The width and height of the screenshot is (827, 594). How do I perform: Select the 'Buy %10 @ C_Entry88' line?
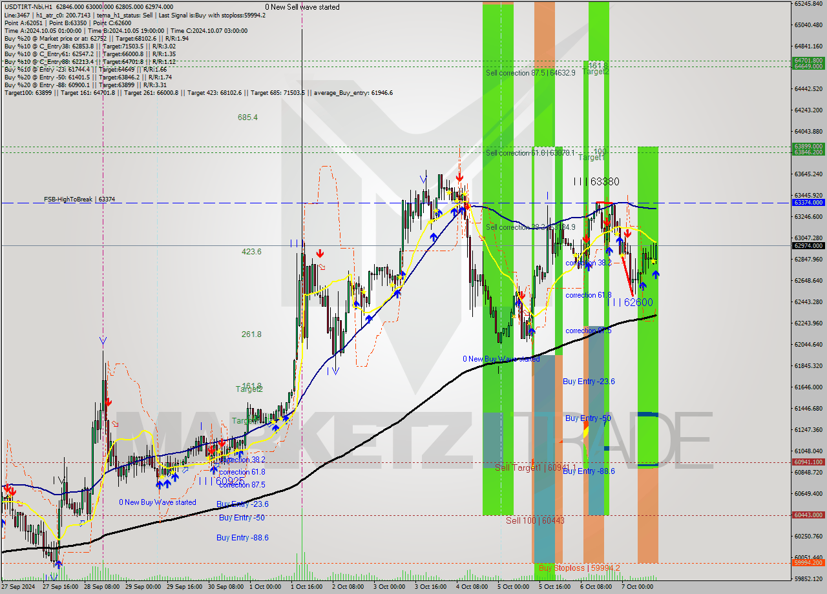(90, 61)
